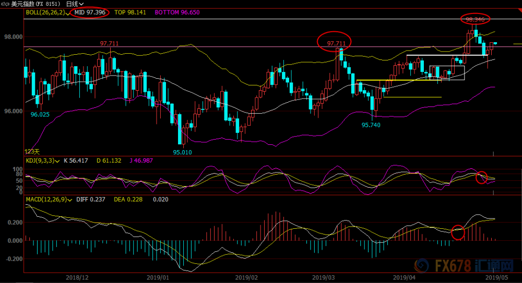Viewport: 522px width, 283px height.
Task: Select the 0.020 MACD histogram value
Action: click(x=160, y=200)
